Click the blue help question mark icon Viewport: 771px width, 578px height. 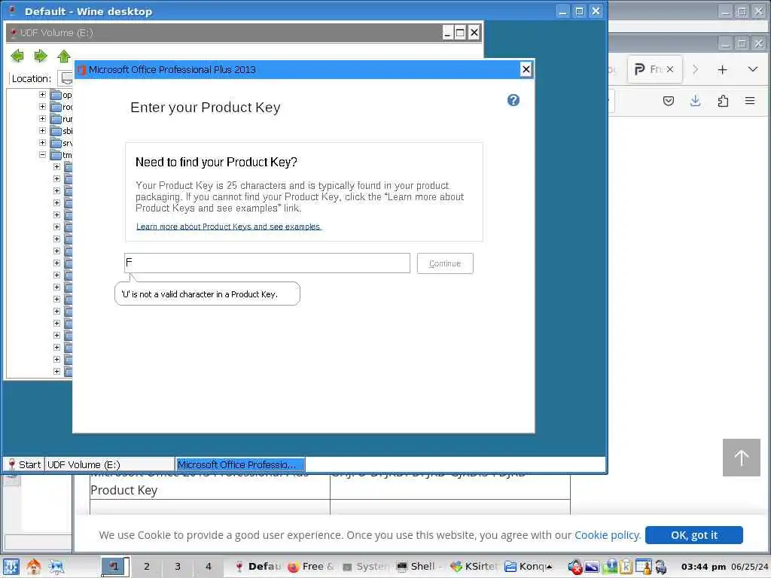513,100
